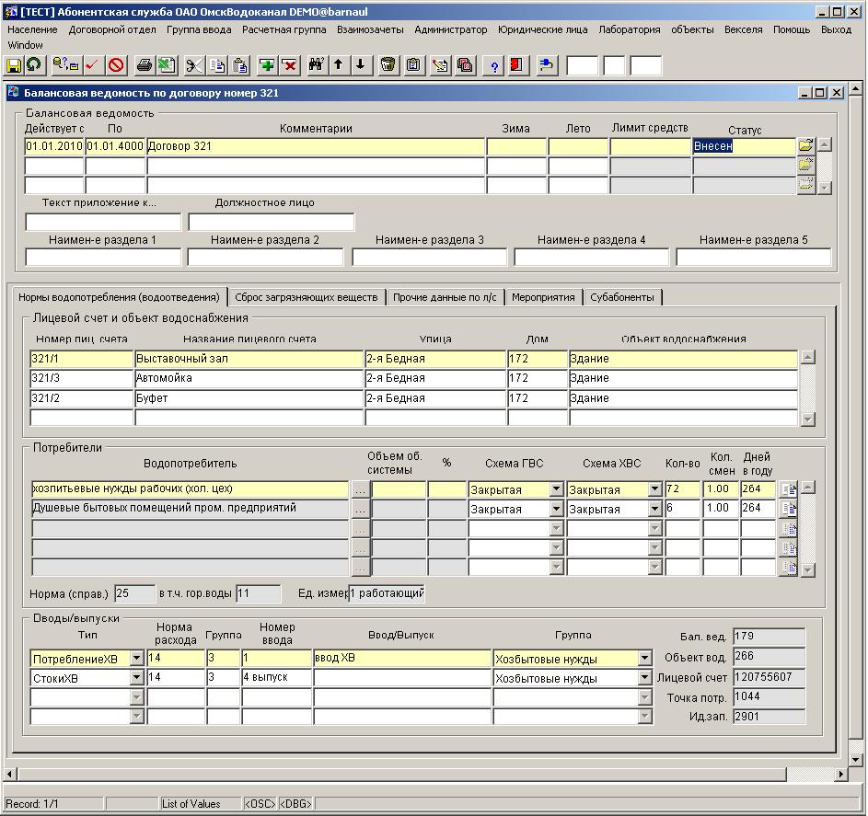Open the ПотреблениеХВ type dropdown
Image resolution: width=868 pixels, height=816 pixels.
point(137,659)
